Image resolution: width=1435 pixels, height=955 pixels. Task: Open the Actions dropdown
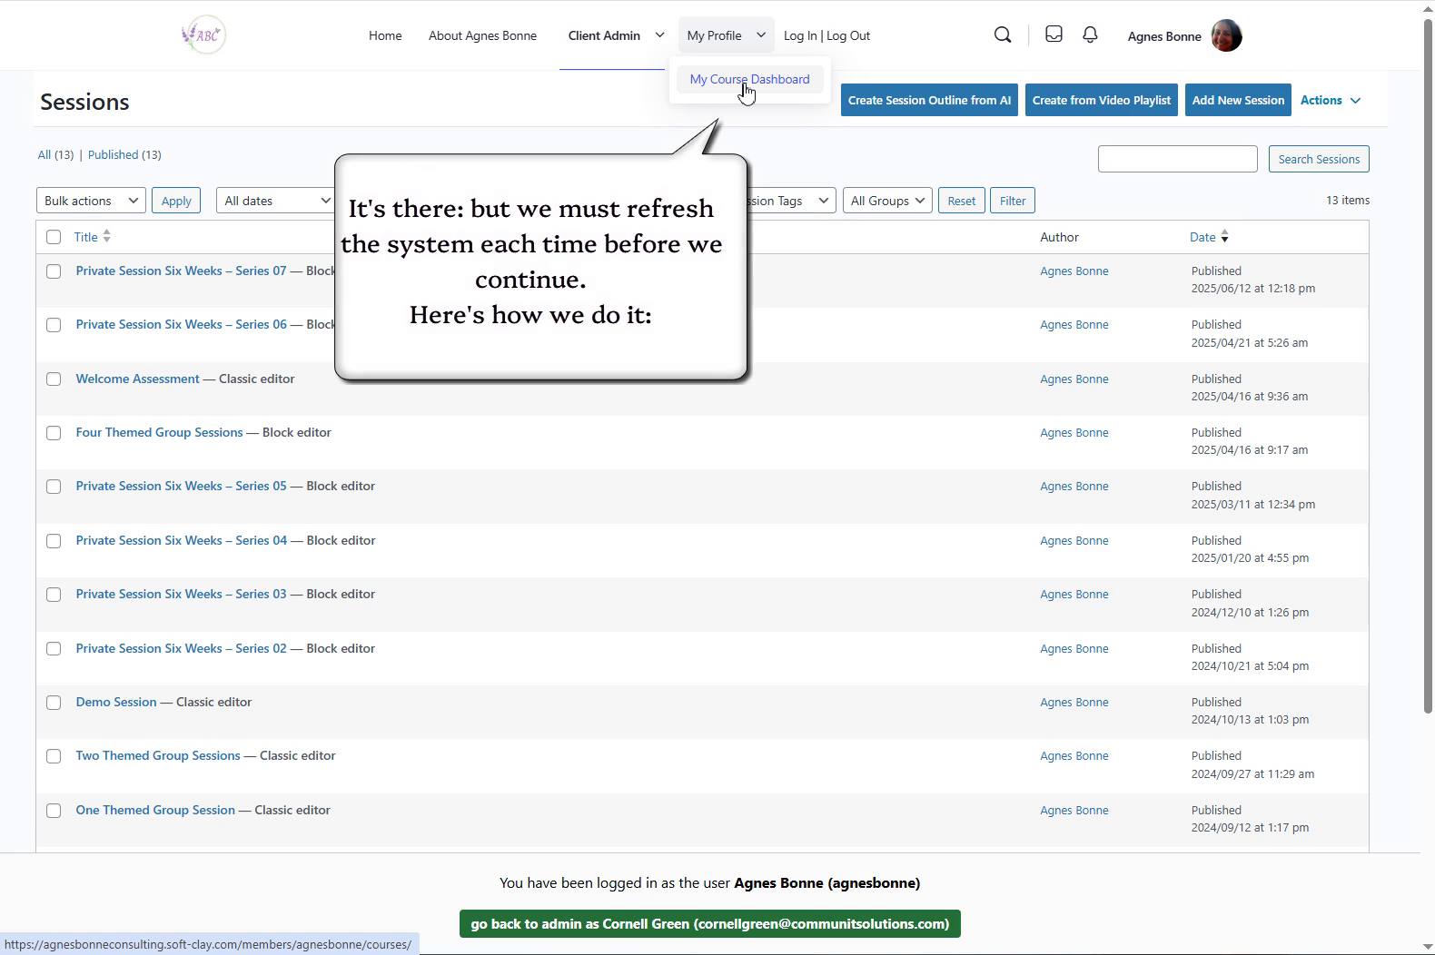pyautogui.click(x=1330, y=101)
